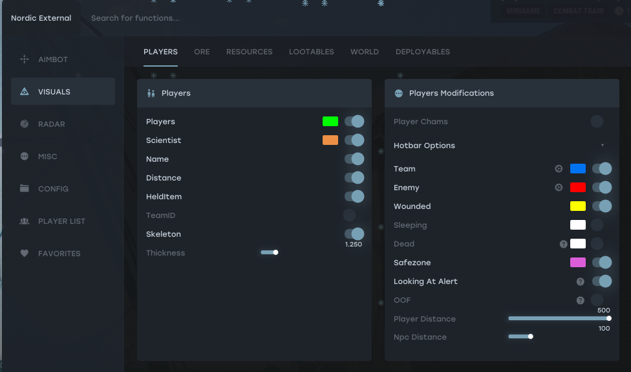The width and height of the screenshot is (631, 372).
Task: Click the Players panel header icon
Action: click(151, 93)
